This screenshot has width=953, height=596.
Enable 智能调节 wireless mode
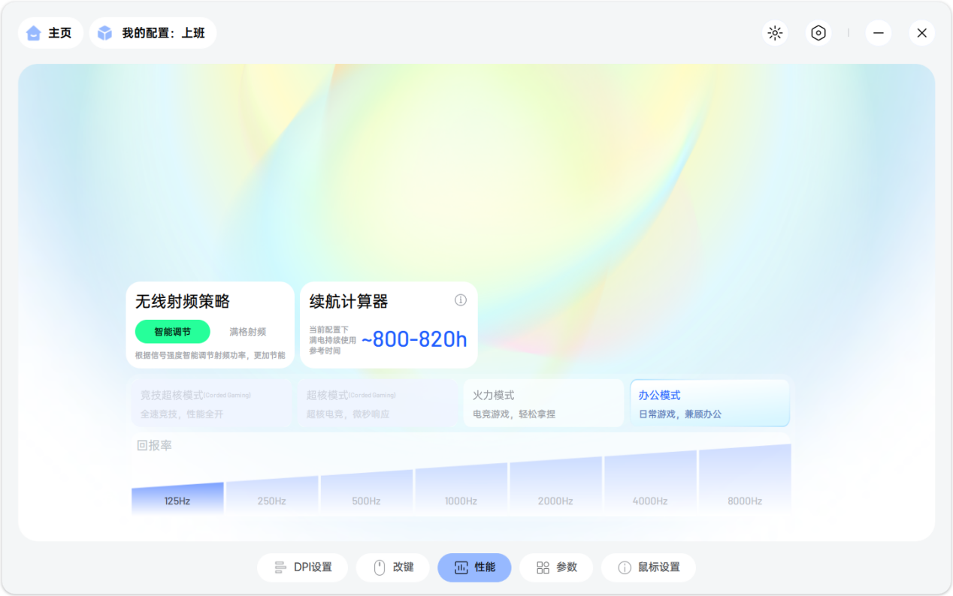(x=171, y=331)
